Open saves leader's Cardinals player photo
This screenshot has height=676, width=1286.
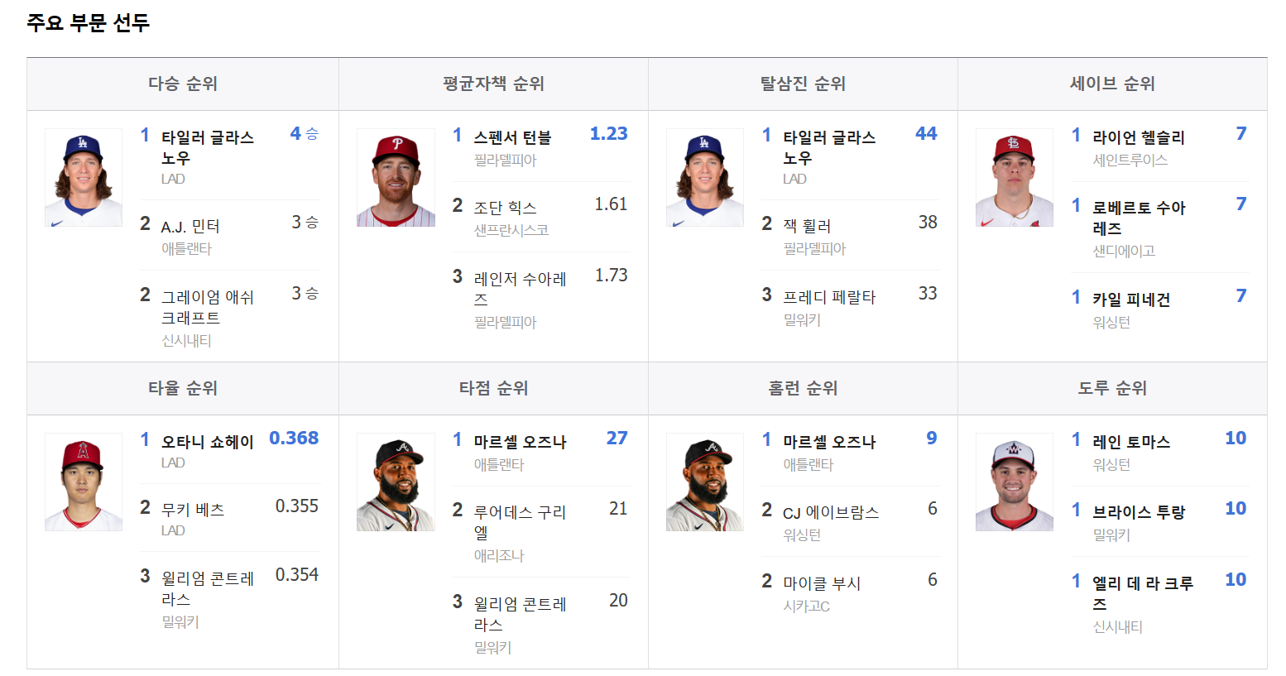1015,177
